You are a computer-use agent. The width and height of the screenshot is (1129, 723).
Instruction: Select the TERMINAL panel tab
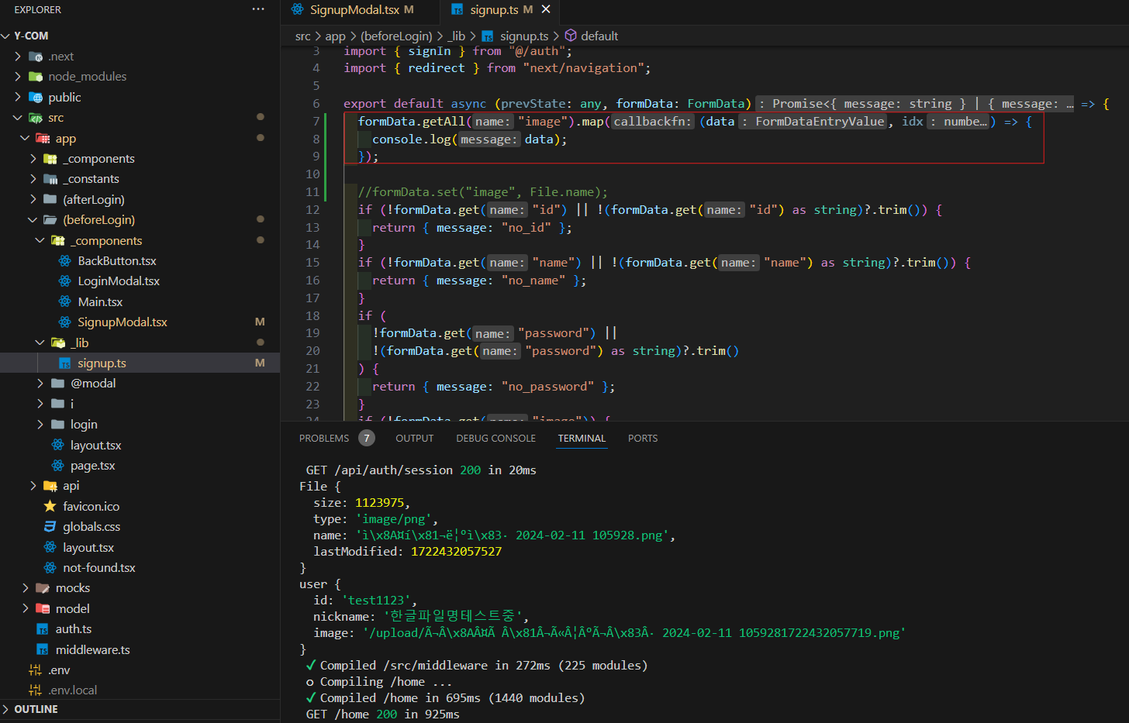[582, 438]
